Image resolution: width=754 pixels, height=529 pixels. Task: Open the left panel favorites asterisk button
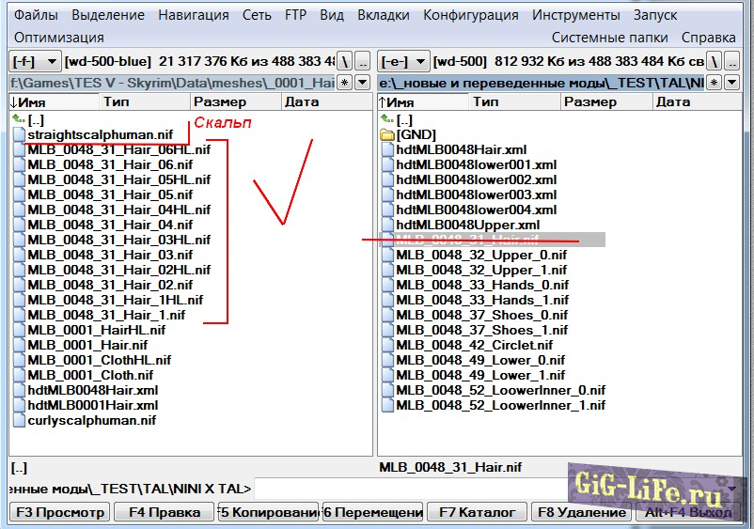(345, 83)
